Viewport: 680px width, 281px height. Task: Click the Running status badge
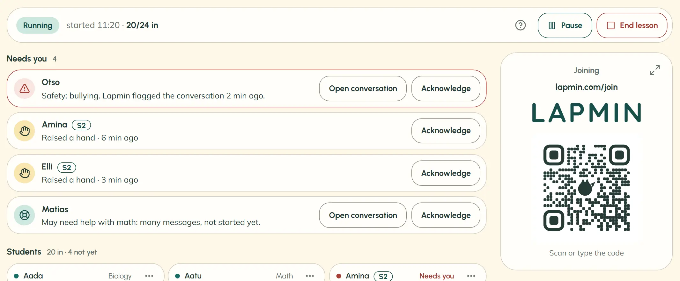(x=38, y=25)
